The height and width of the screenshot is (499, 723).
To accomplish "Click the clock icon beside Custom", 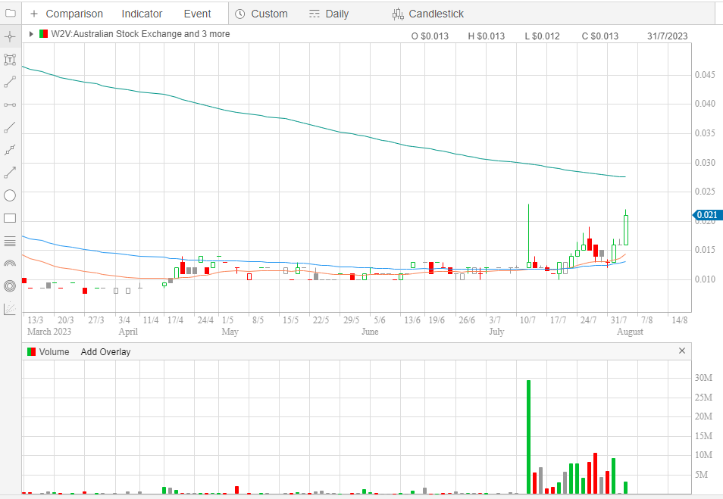I will tap(239, 14).
